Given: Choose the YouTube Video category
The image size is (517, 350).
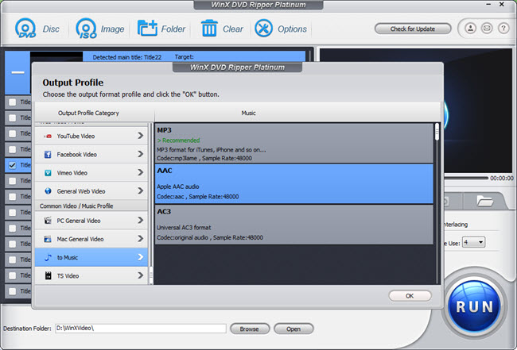Looking at the screenshot, I should pyautogui.click(x=91, y=136).
